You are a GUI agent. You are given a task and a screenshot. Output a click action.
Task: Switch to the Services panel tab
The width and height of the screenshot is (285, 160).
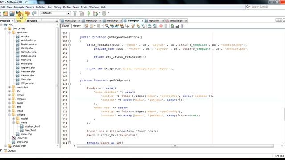click(x=32, y=21)
